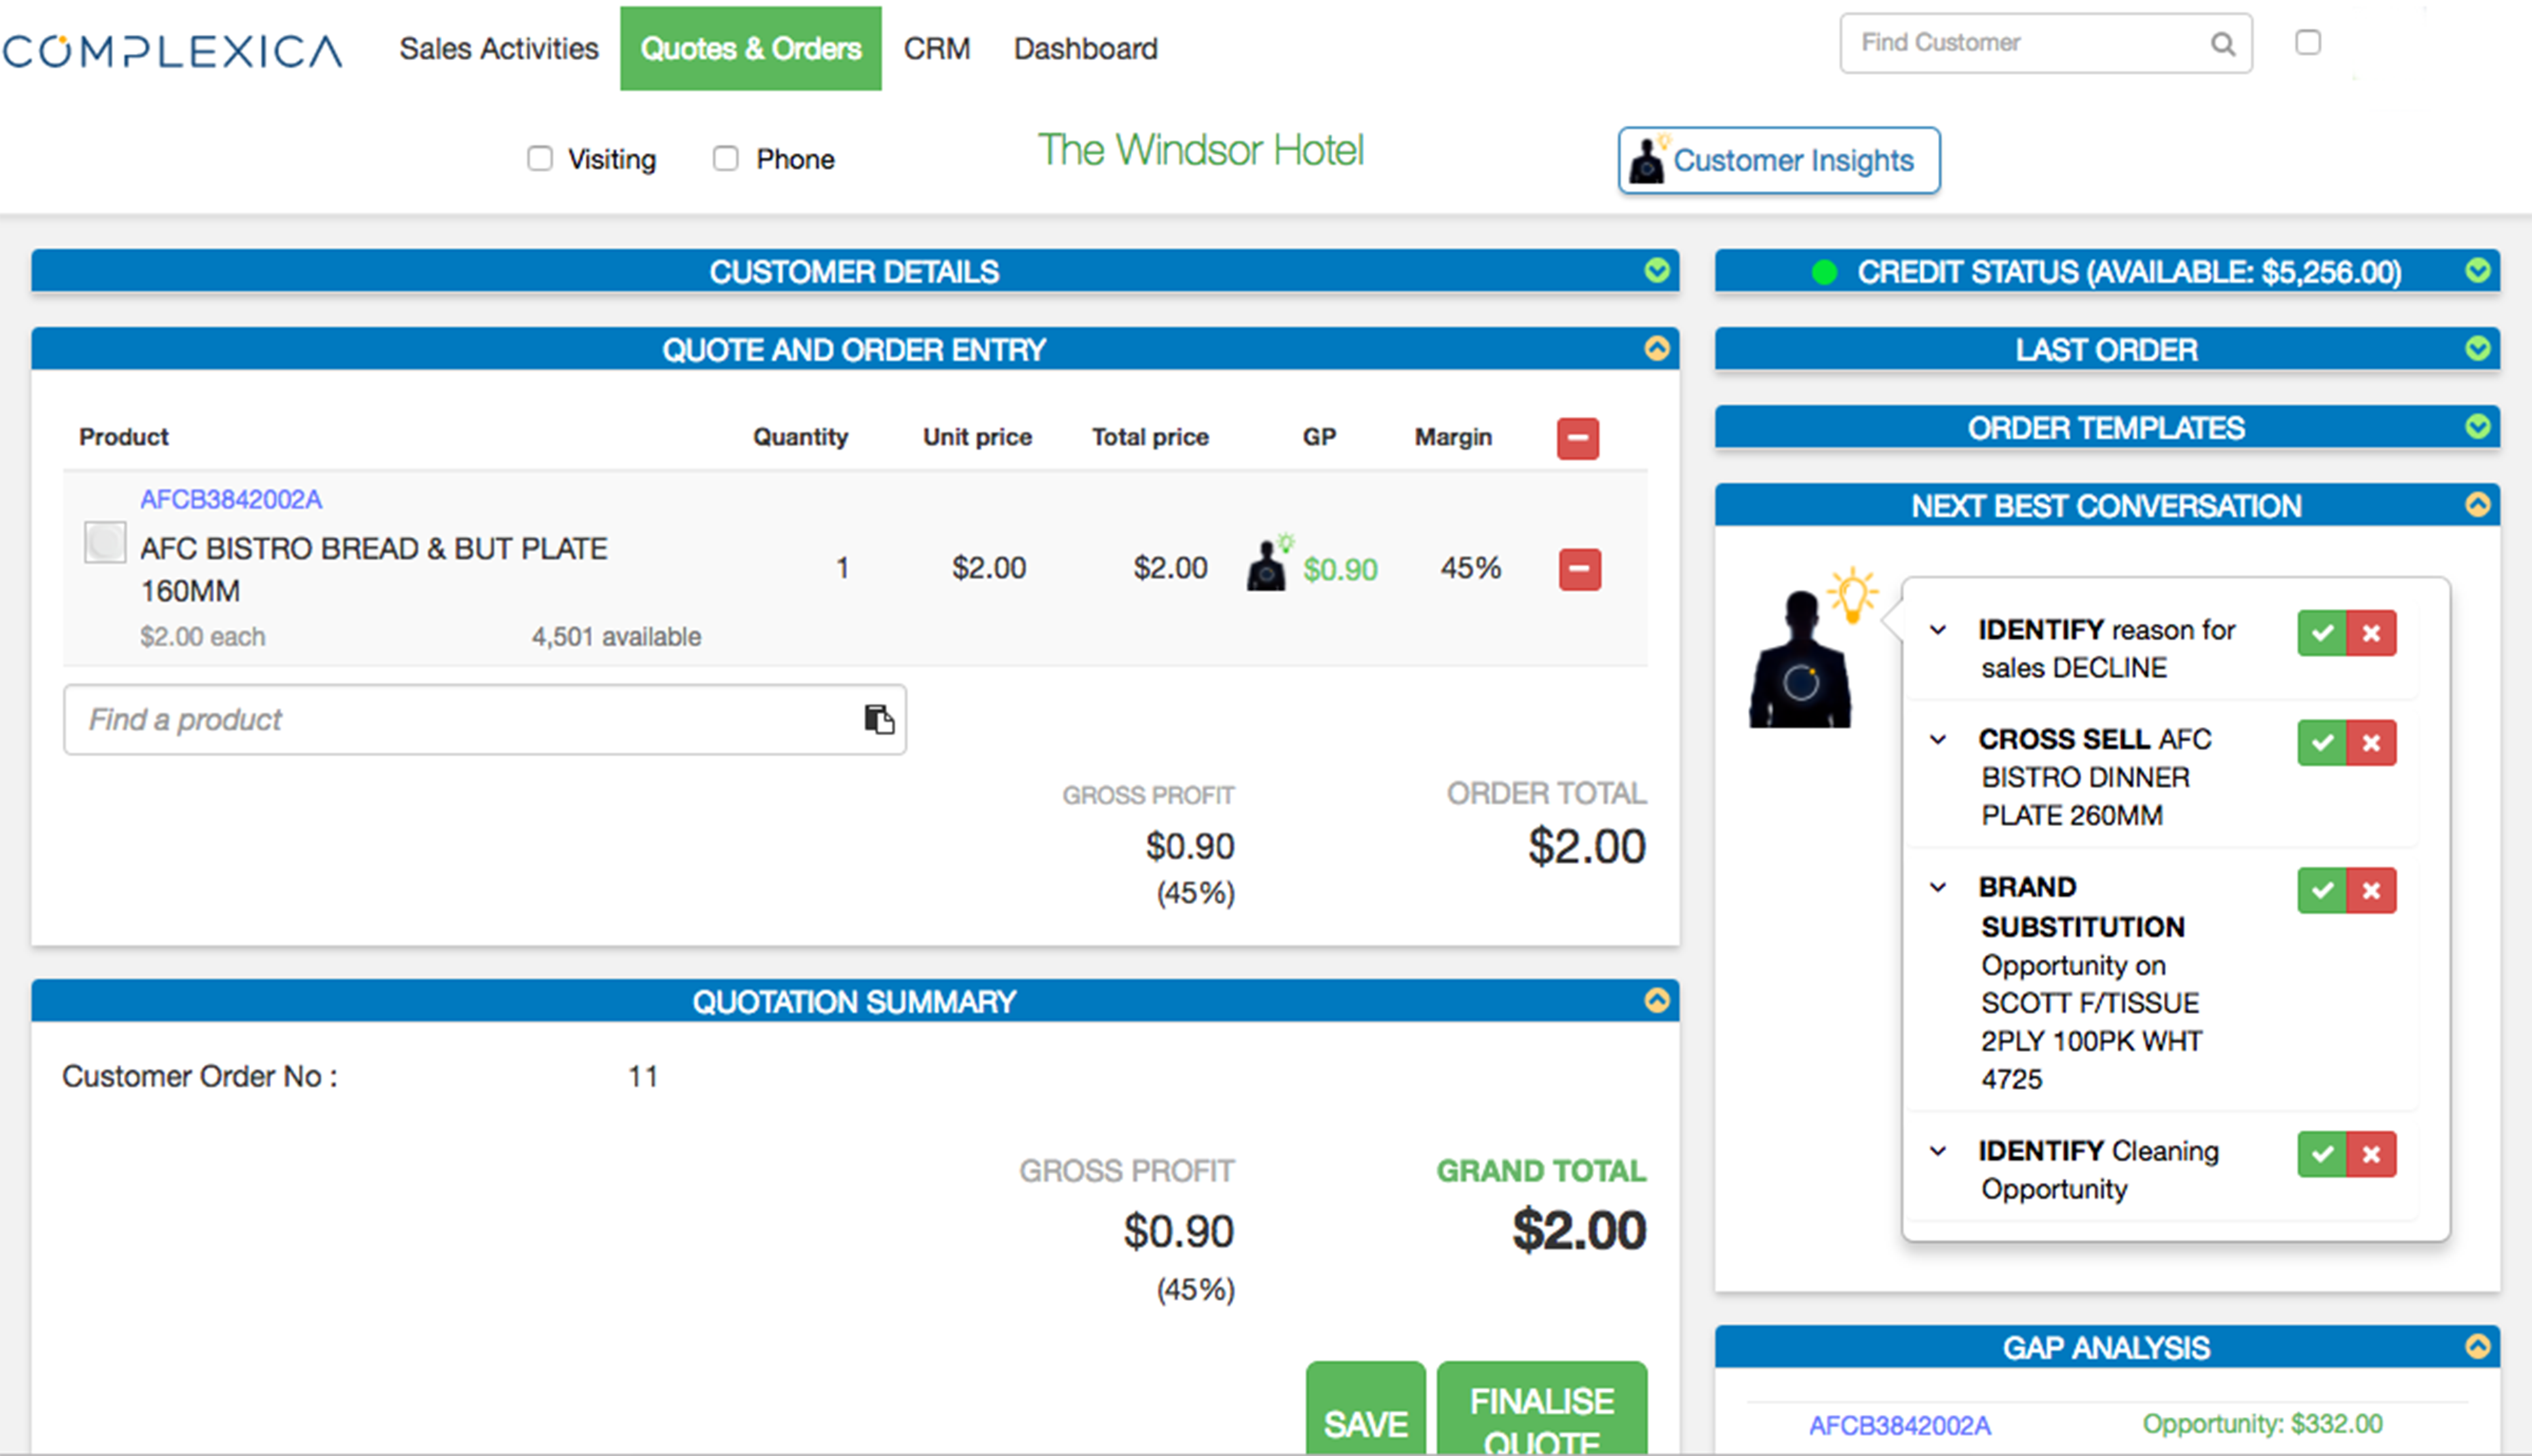Expand the Customer Details panel

[1656, 270]
